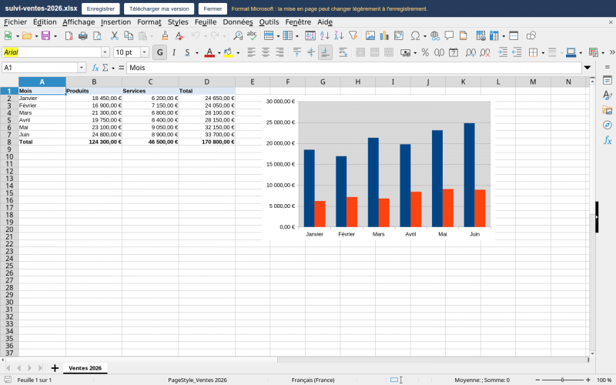Viewport: 616px width, 385px height.
Task: Expand the formula bar arrow
Action: pyautogui.click(x=588, y=68)
